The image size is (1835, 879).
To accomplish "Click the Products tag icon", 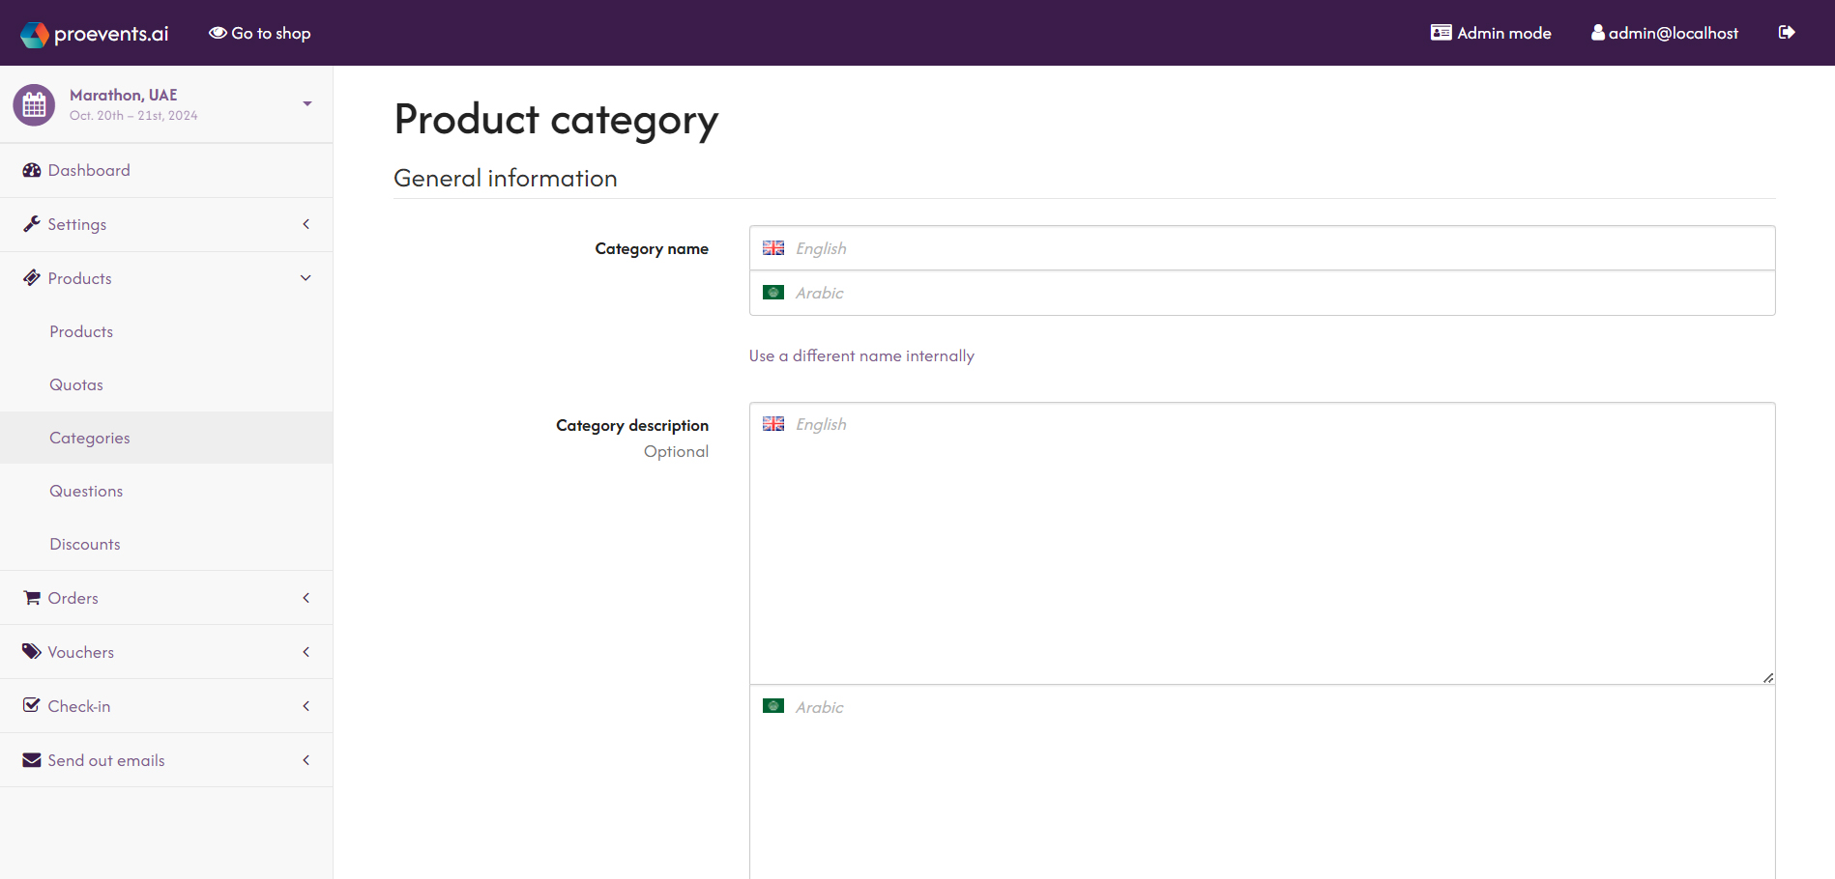I will pyautogui.click(x=31, y=277).
